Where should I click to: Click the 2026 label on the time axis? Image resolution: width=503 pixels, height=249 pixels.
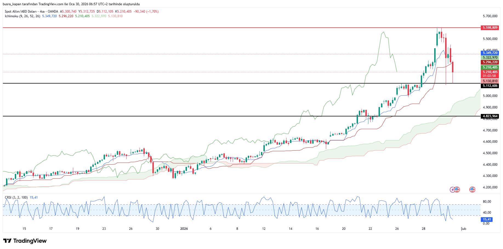pyautogui.click(x=184, y=229)
